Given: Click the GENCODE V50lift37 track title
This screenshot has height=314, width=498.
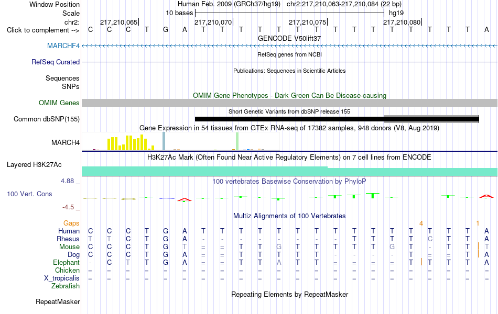Looking at the screenshot, I should coord(289,38).
